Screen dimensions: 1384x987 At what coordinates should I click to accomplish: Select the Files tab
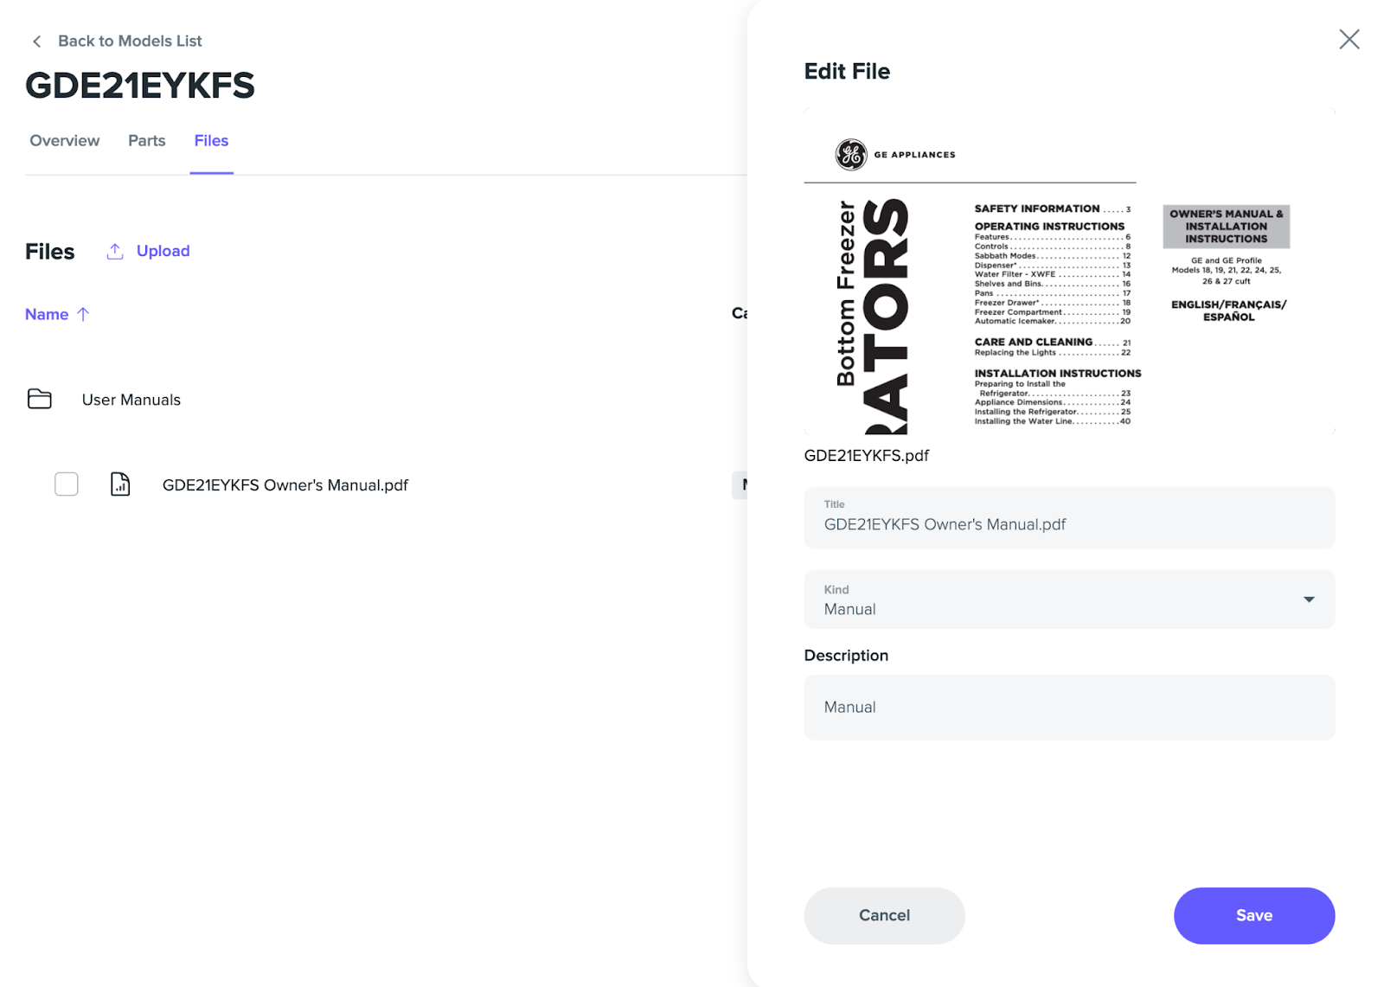(211, 140)
